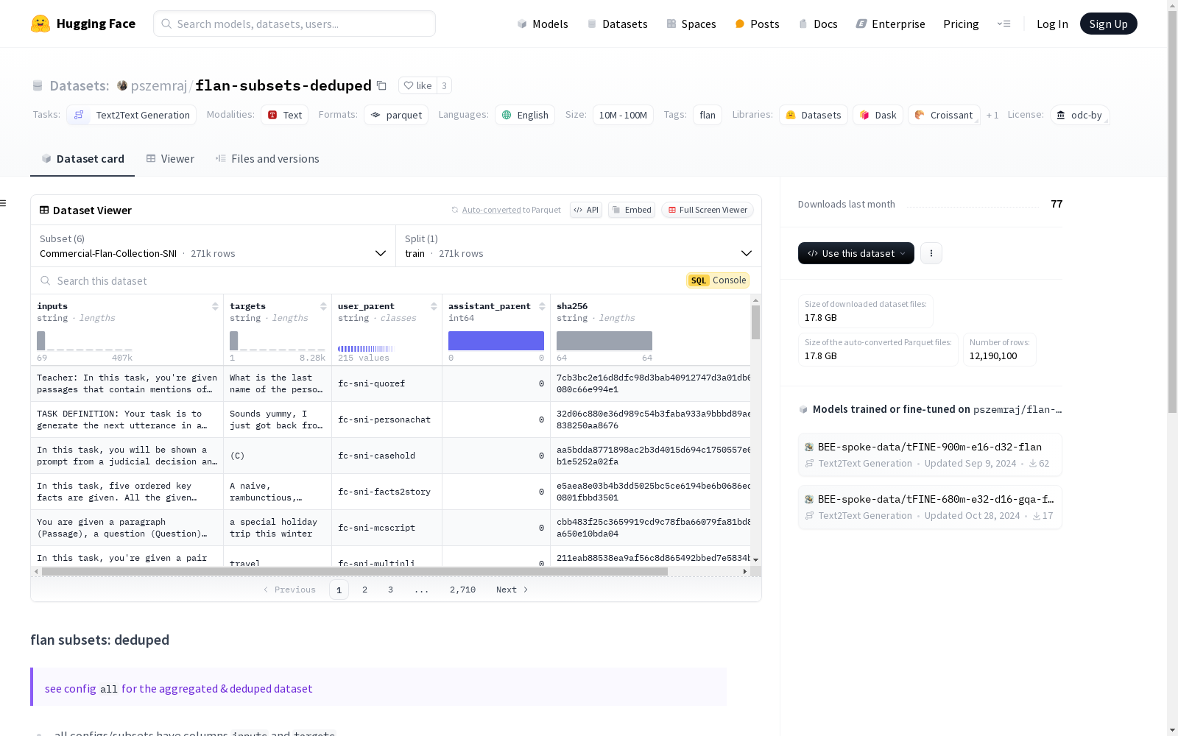
Task: Go to page 2 of rows
Action: (x=364, y=590)
